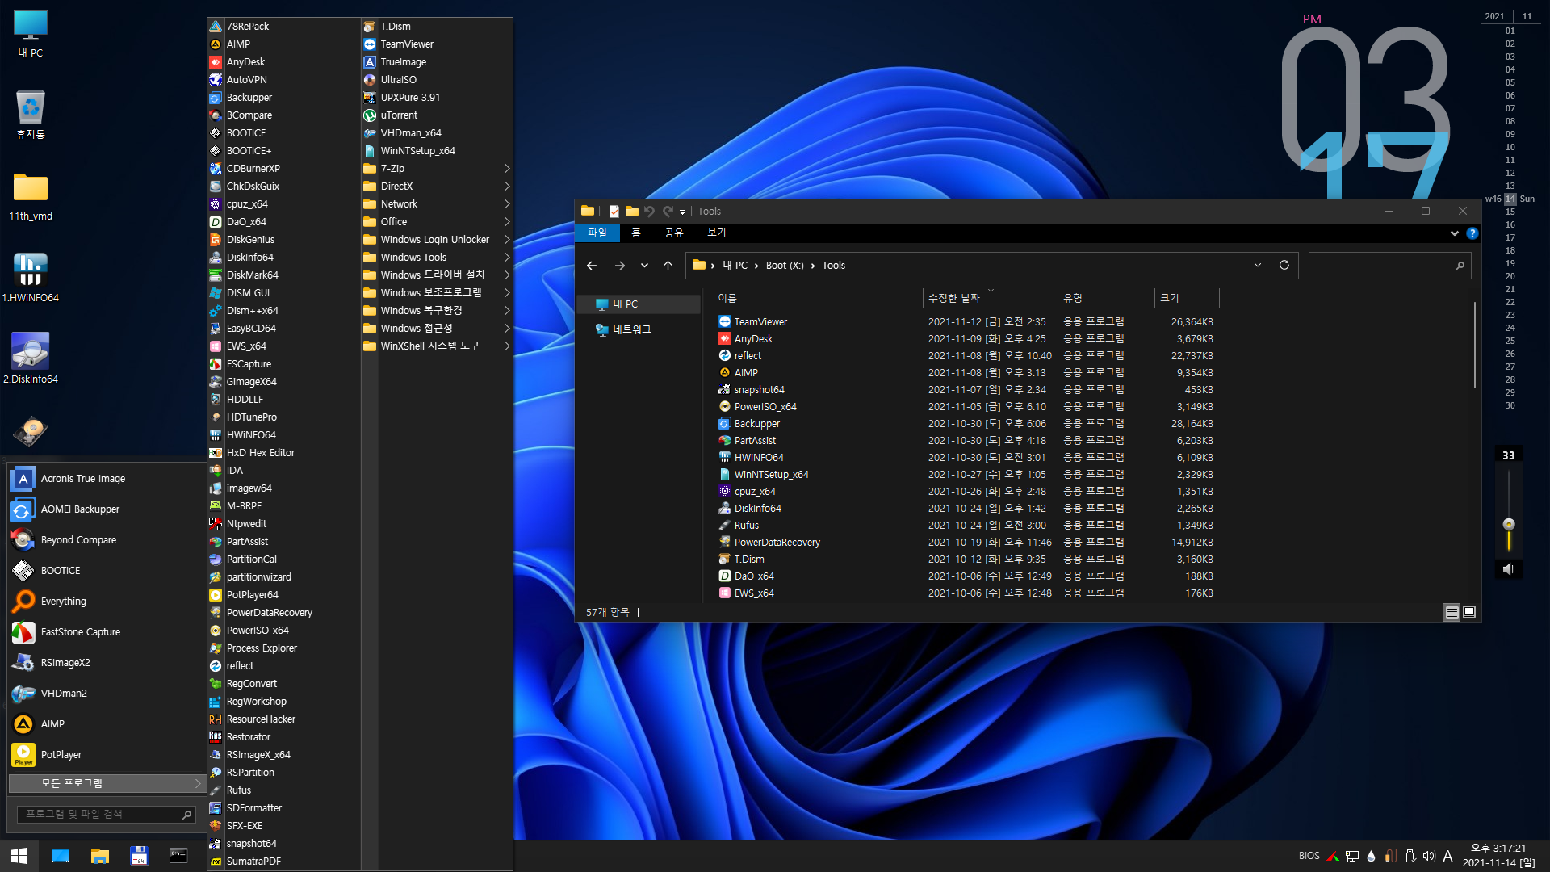Expand the 7-Zip submenu
This screenshot has width=1550, height=872.
(x=437, y=169)
